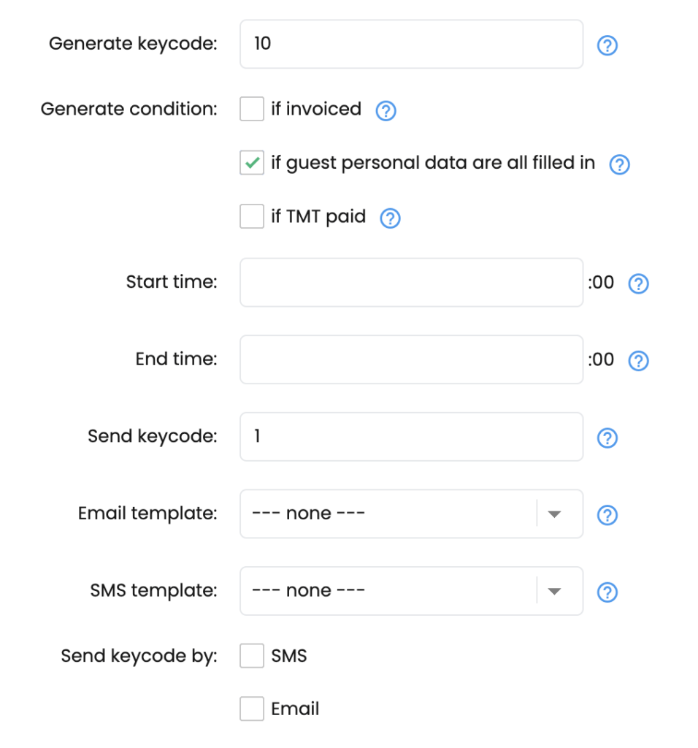View help for Send keycode
The width and height of the screenshot is (698, 748).
pyautogui.click(x=607, y=438)
